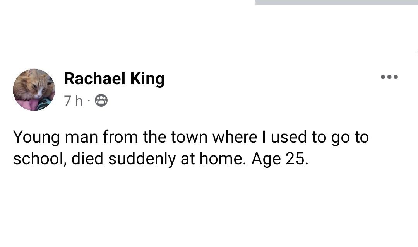418x247 pixels.
Task: Show more actions via ellipsis icon
Action: (x=389, y=77)
